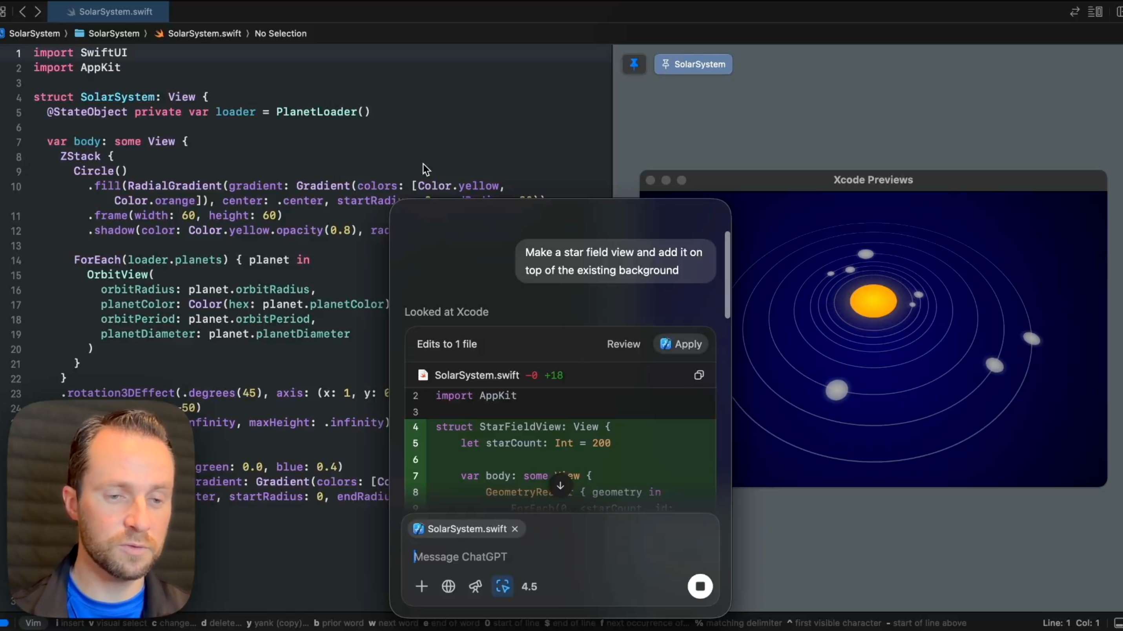The height and width of the screenshot is (631, 1123).
Task: Open the No Selection breadcrumb menu
Action: click(x=280, y=34)
